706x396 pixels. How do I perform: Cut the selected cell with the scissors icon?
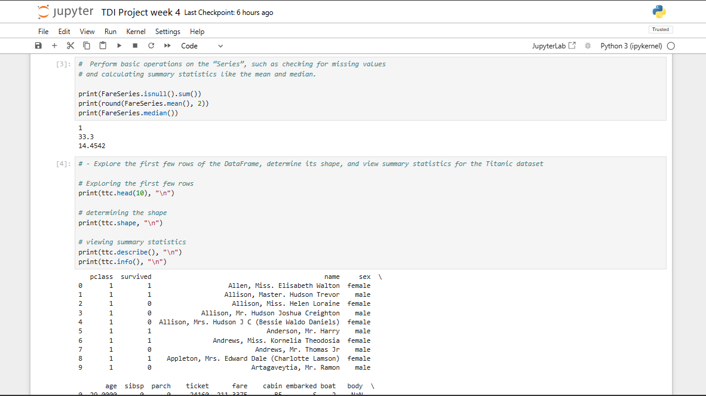click(70, 45)
